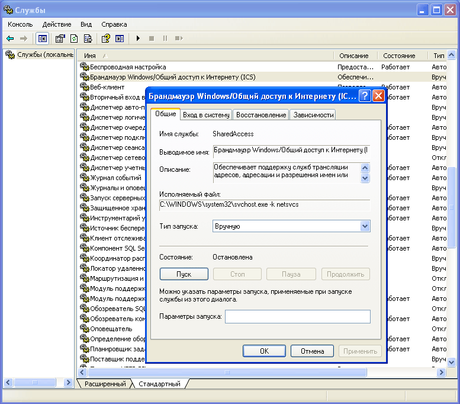This screenshot has height=404, width=460.
Task: Click the tree pane scroll-left arrow
Action: coord(8,382)
